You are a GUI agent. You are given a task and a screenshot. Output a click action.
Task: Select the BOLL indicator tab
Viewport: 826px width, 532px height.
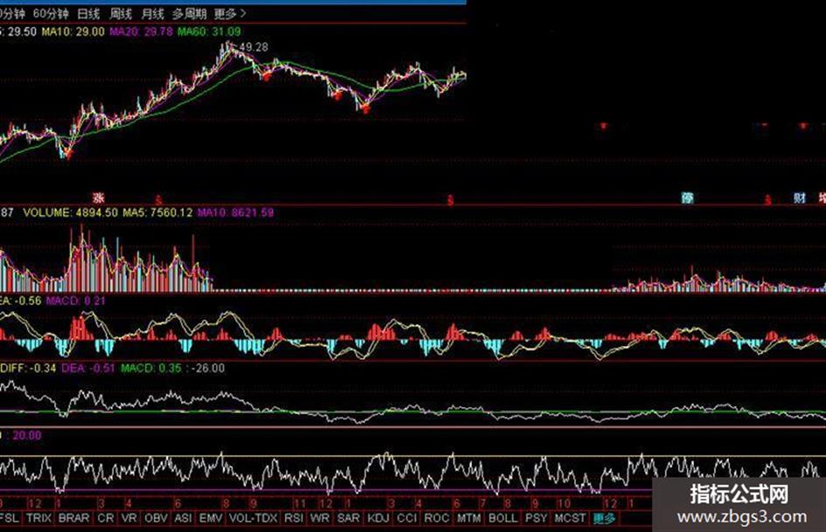point(503,518)
